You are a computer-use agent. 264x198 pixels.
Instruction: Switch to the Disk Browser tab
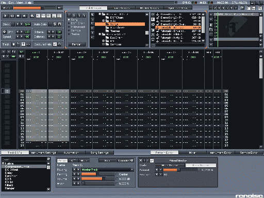coord(93,8)
